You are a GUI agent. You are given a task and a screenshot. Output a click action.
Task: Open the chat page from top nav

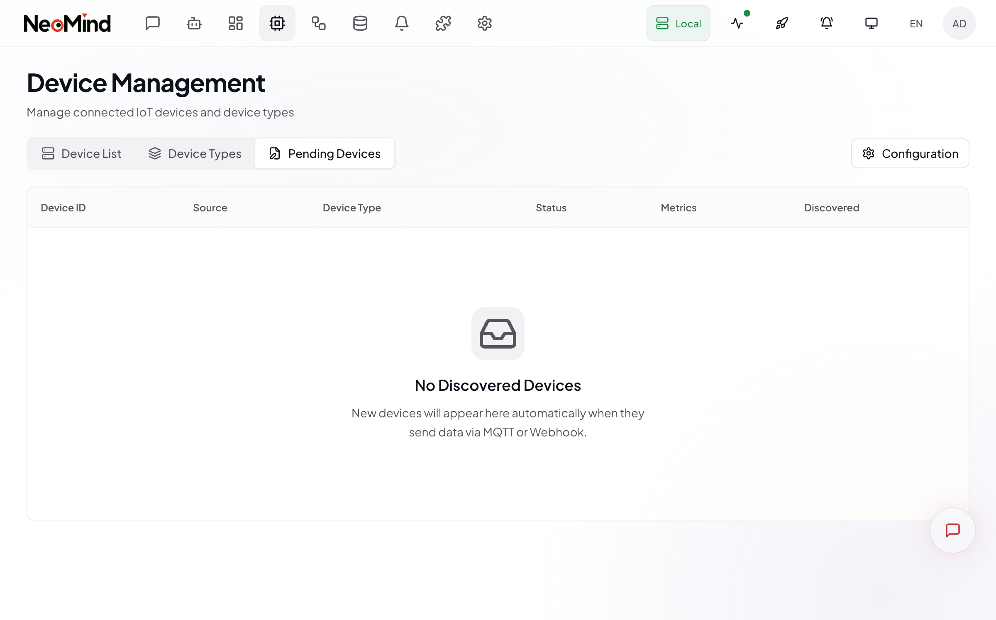pos(153,23)
